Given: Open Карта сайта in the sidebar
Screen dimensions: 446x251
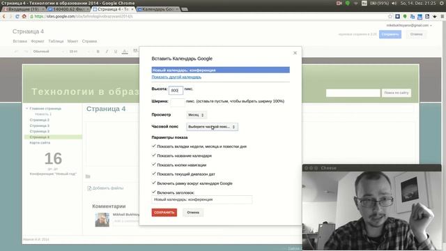Looking at the screenshot, I should 40,143.
